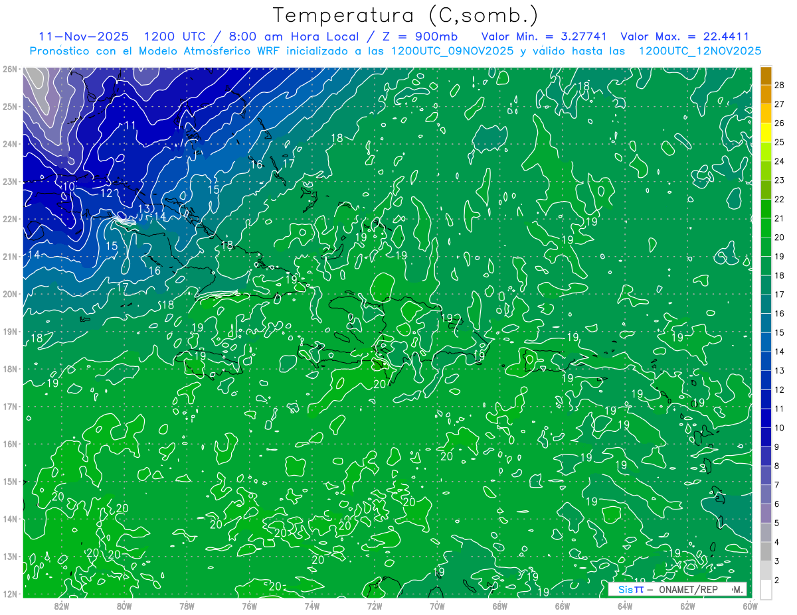The image size is (797, 615).
Task: Click legend swatch between 27 and 28
Action: pos(766,94)
